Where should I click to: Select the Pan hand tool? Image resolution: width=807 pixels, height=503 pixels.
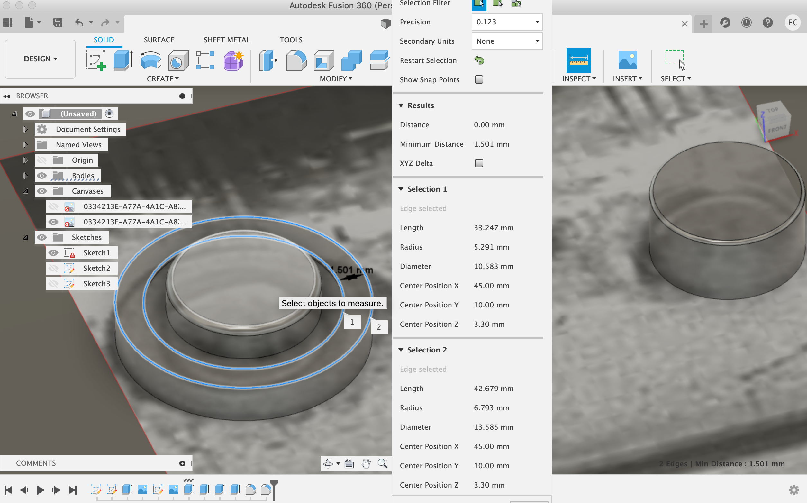(366, 463)
